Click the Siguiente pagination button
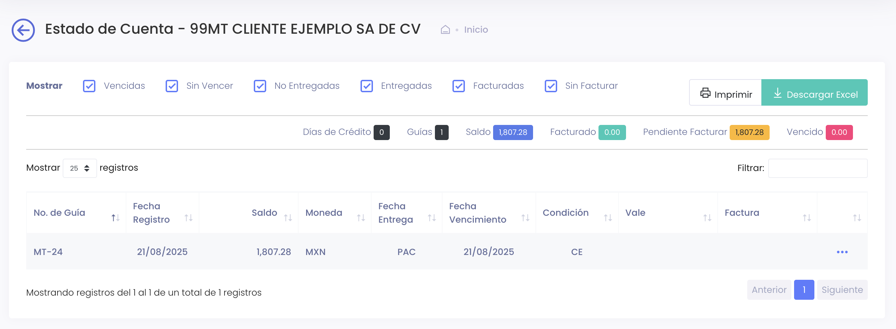 coord(842,289)
